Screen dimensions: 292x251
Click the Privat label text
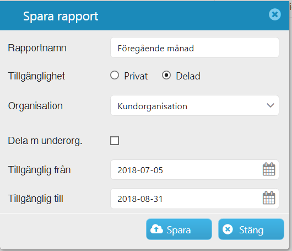[x=136, y=76]
